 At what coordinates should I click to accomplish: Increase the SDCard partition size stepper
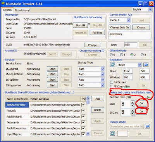coord(132,111)
